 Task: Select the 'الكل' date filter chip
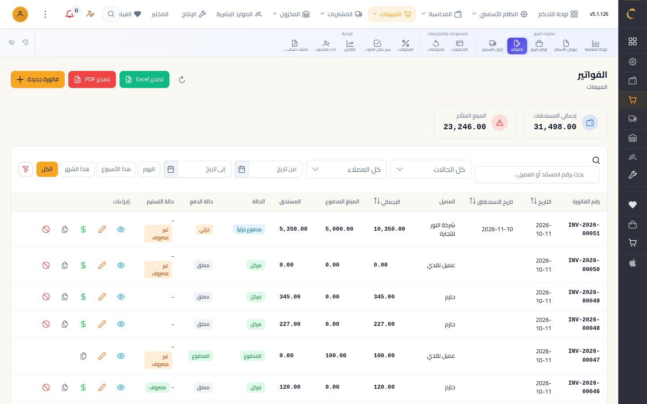click(x=47, y=169)
